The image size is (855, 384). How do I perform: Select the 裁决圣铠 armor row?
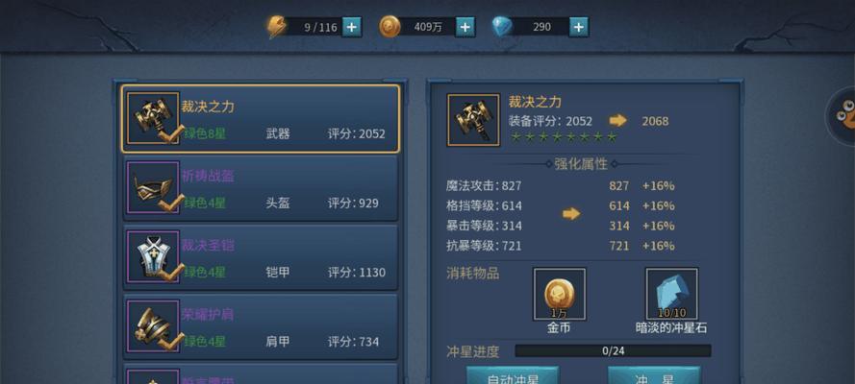[261, 257]
